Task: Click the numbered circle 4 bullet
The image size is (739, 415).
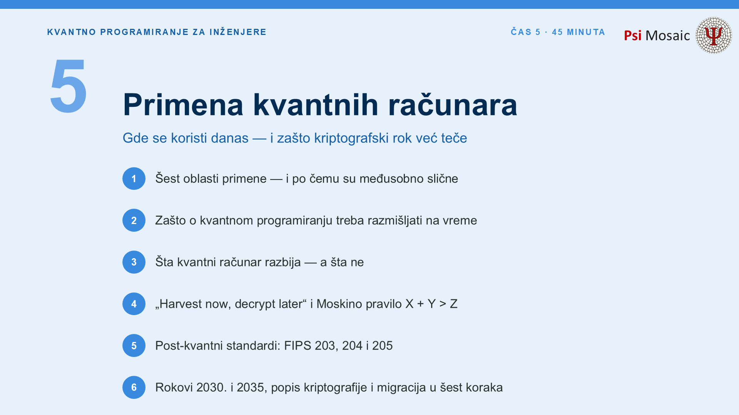Action: [134, 304]
